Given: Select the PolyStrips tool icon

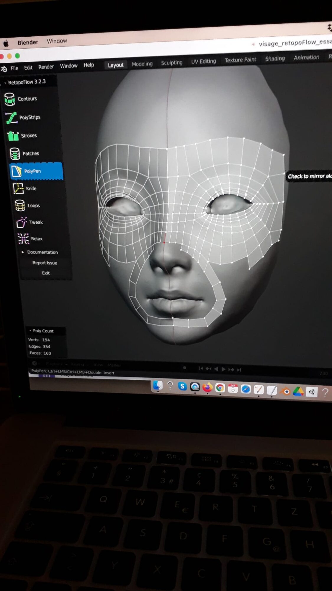Looking at the screenshot, I should pos(12,118).
